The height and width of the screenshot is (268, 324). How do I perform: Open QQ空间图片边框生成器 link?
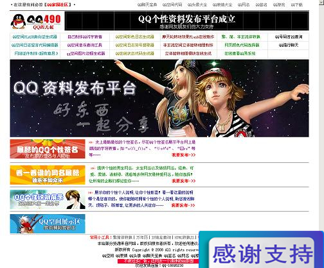click(86, 53)
